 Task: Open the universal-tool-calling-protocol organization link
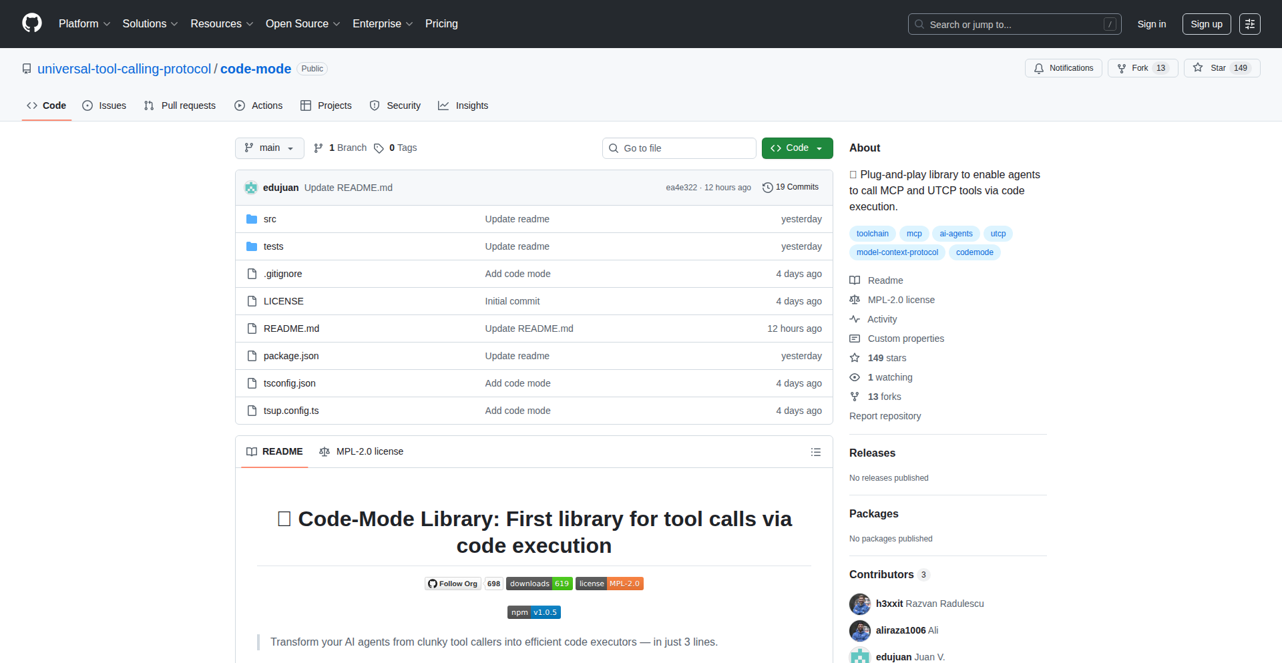124,68
